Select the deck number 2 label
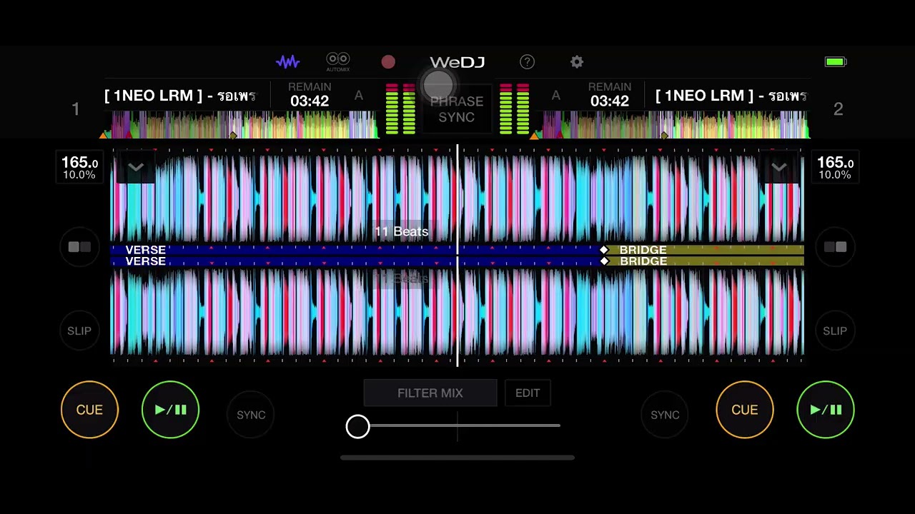The image size is (915, 514). pos(839,109)
